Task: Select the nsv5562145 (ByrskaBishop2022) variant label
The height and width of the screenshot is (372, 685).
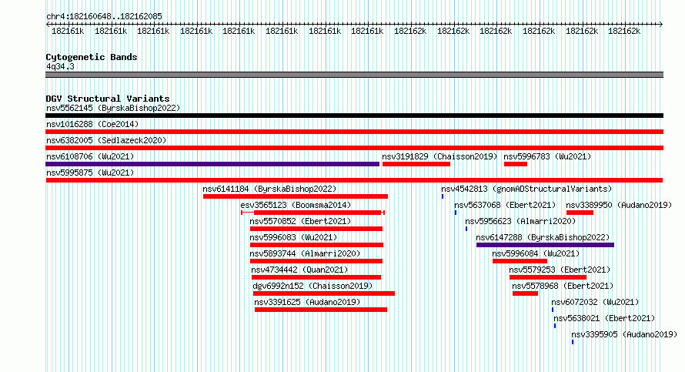Action: tap(113, 108)
